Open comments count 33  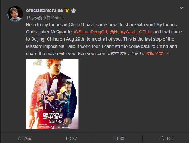click(x=122, y=138)
